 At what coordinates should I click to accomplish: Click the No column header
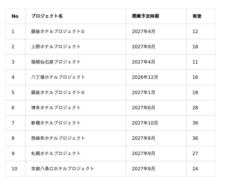15,16
